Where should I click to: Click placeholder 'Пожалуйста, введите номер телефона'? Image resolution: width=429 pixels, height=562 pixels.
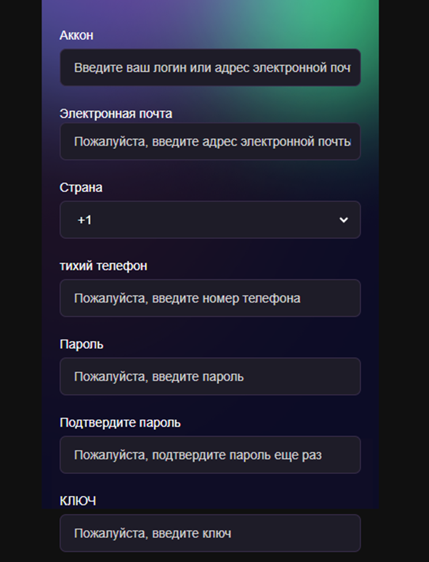(187, 298)
